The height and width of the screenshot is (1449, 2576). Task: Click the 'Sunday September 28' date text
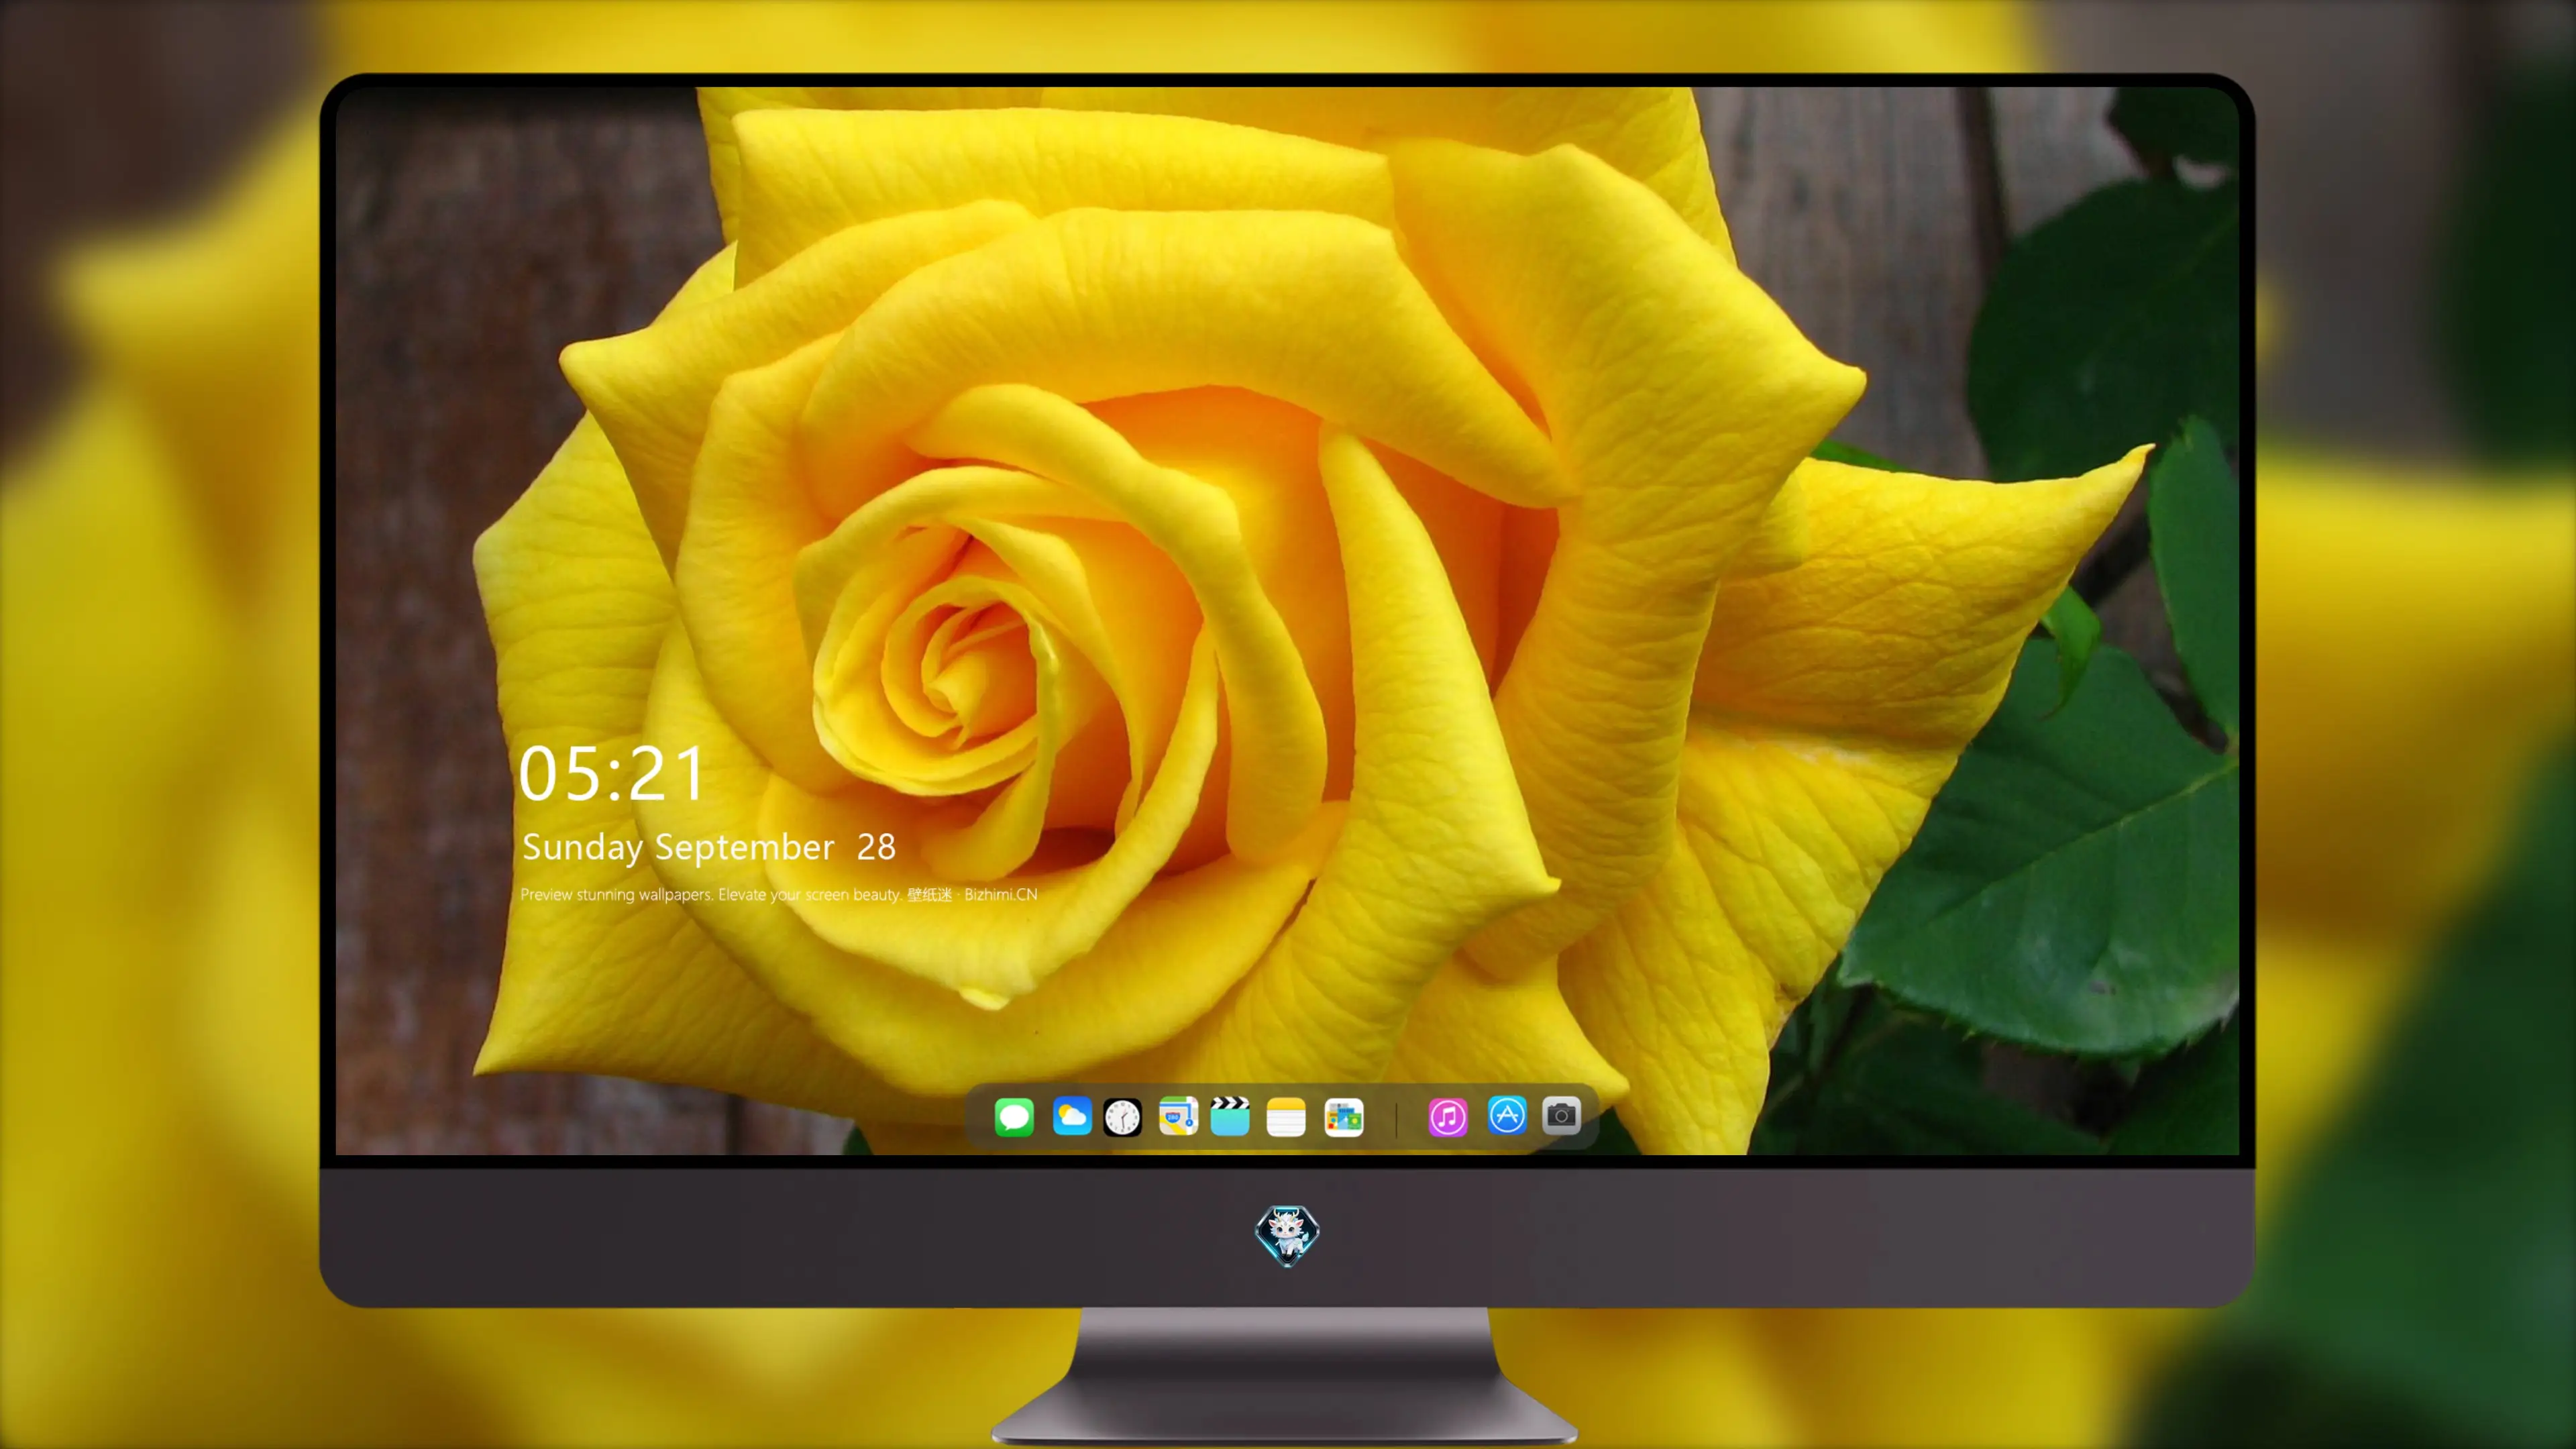(709, 847)
